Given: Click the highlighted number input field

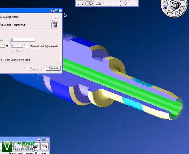Looking at the screenshot, I should pos(23,40).
